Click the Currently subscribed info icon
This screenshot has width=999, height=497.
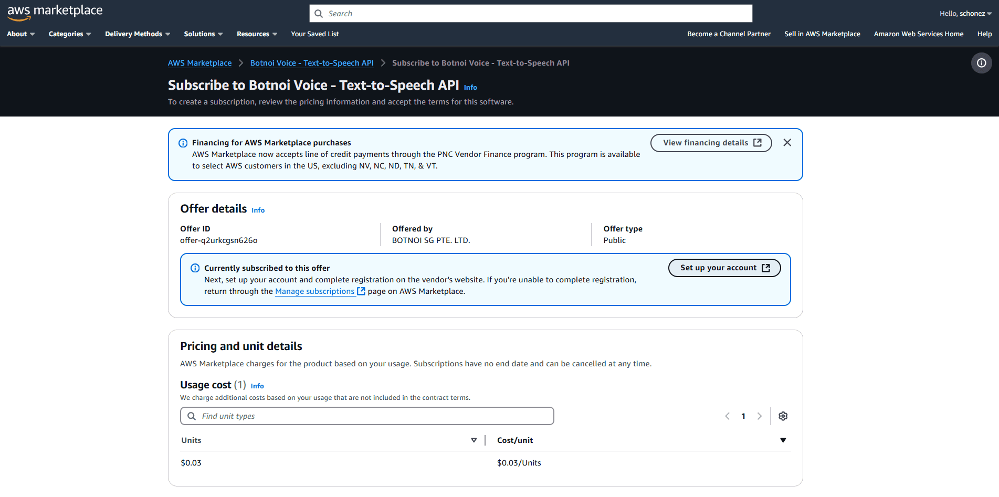[x=195, y=268]
